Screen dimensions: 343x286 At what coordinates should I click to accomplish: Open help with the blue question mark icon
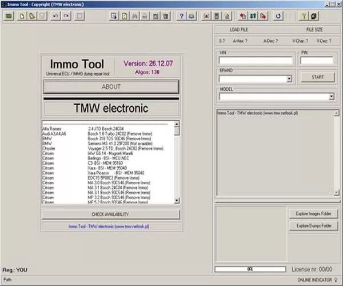click(x=181, y=16)
